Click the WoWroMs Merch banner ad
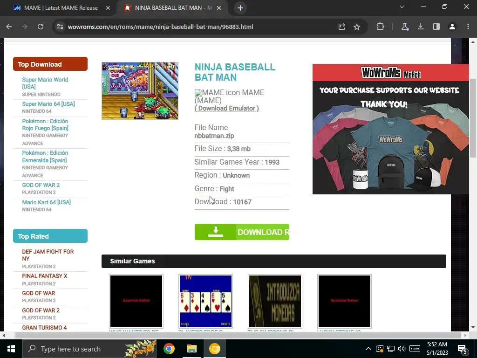Viewport: 477px width, 358px height. coord(391,129)
